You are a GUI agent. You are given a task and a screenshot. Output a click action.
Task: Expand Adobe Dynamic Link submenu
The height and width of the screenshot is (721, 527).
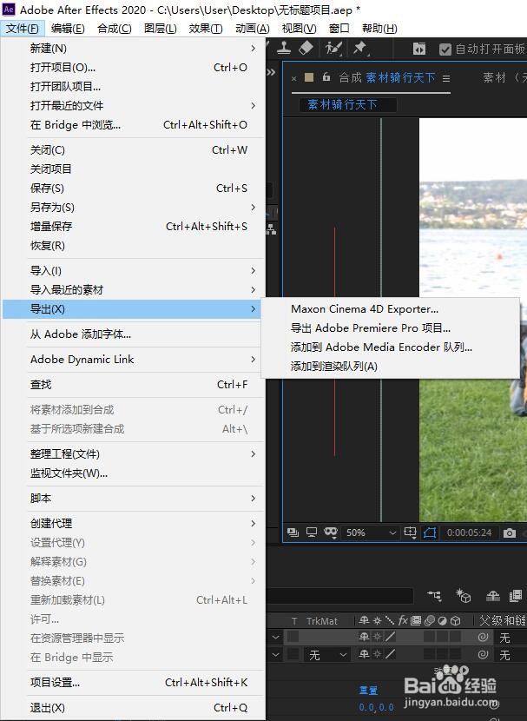(x=133, y=360)
